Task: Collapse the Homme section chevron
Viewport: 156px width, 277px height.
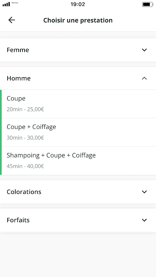Action: [x=144, y=78]
